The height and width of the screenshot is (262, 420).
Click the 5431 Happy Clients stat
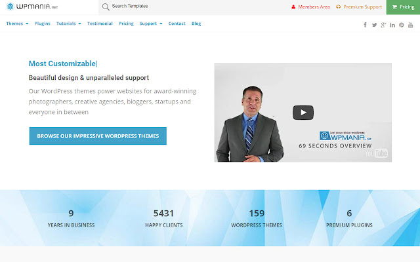(163, 218)
